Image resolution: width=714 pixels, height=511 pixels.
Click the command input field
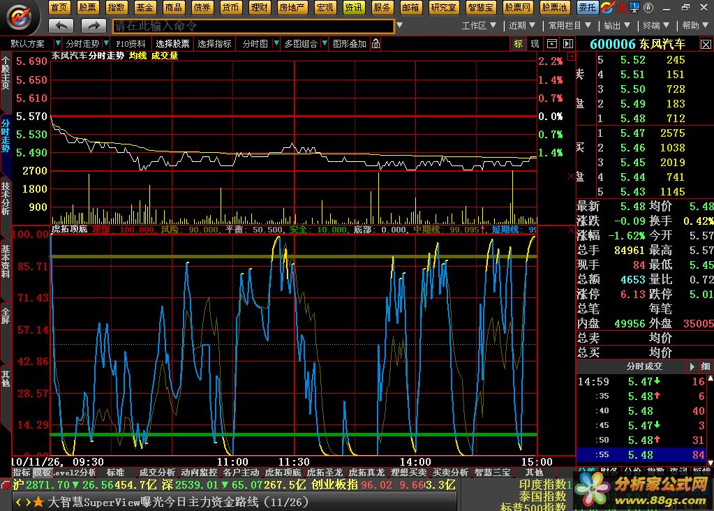pos(253,26)
